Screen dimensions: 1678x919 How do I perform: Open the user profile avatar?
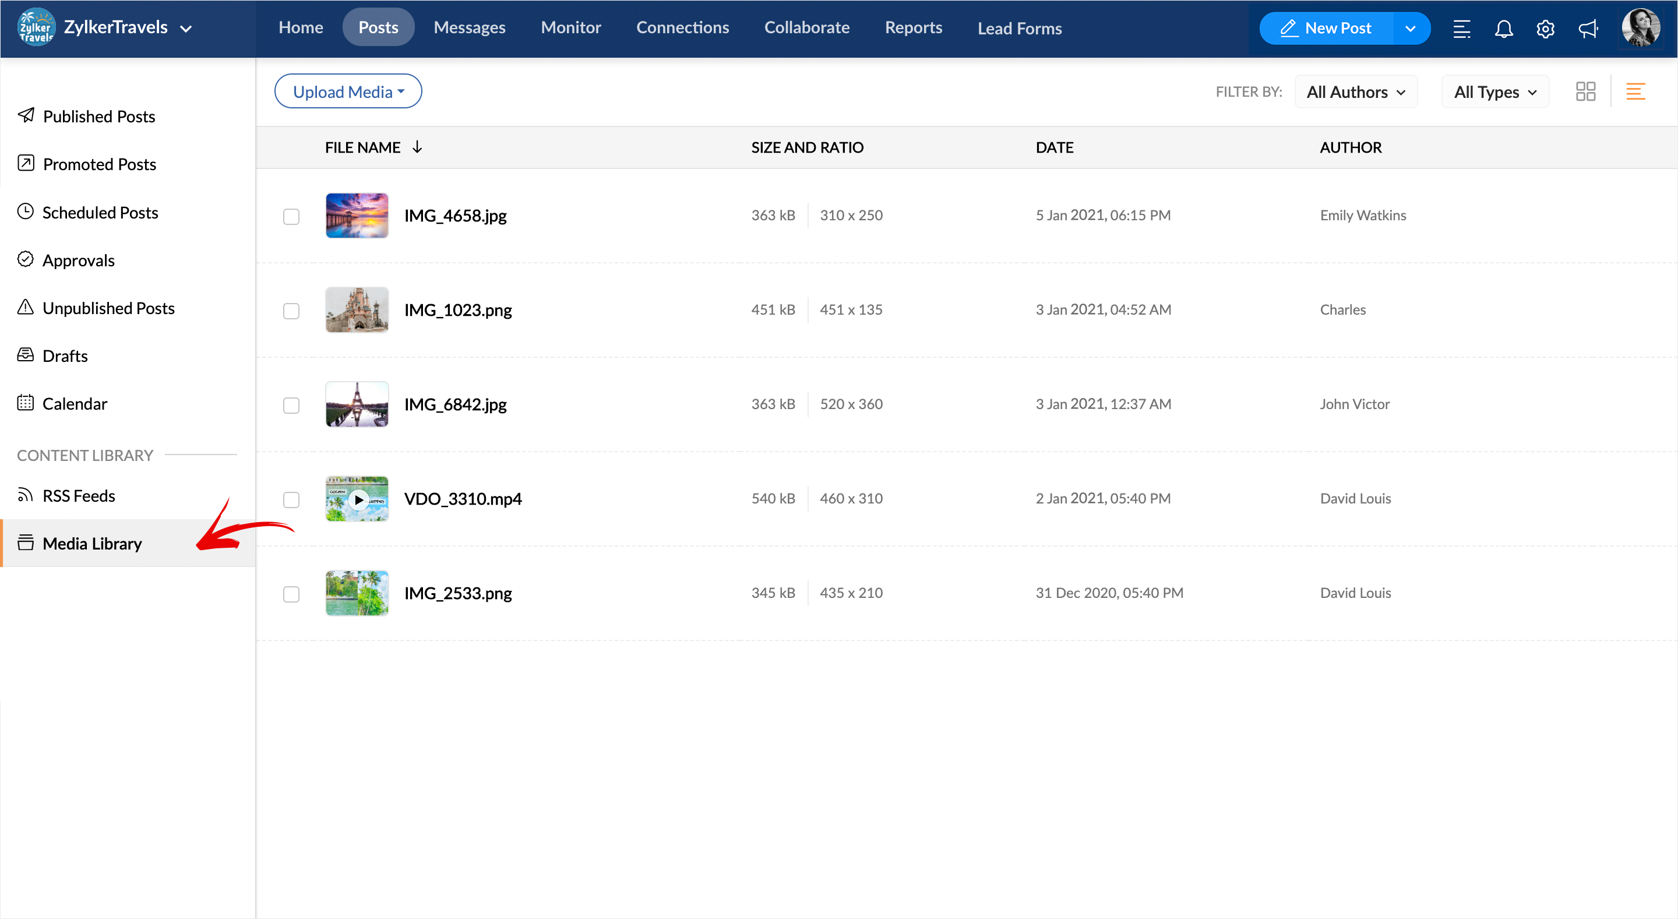pyautogui.click(x=1640, y=28)
